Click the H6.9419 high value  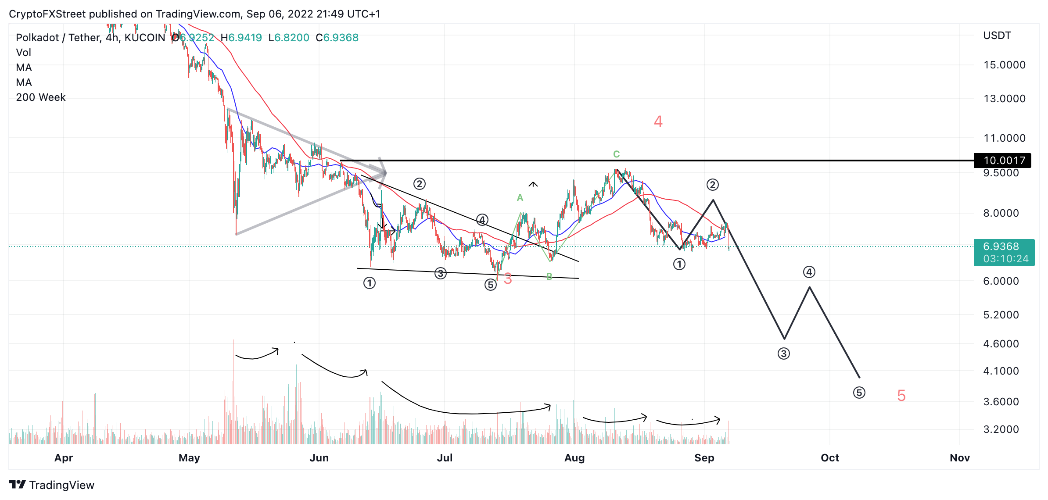(241, 38)
